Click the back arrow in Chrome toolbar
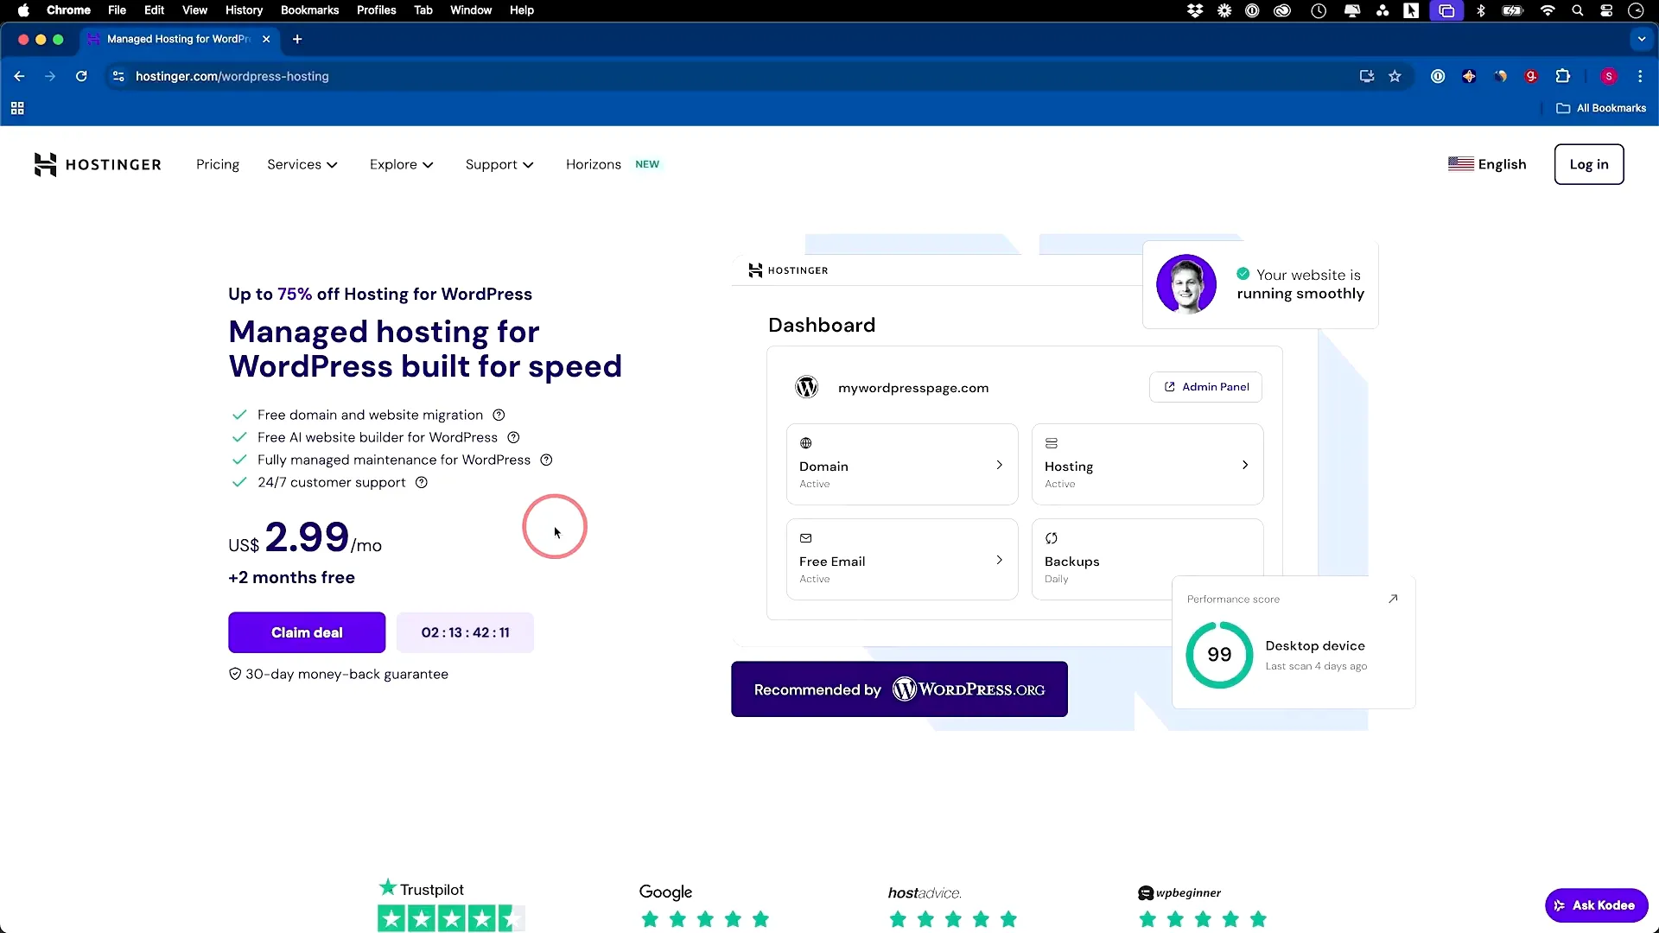The height and width of the screenshot is (933, 1659). coord(19,76)
